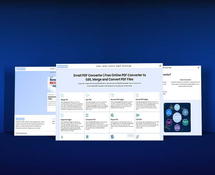Click the Convert from PDF circle in the diagram

coord(177,127)
